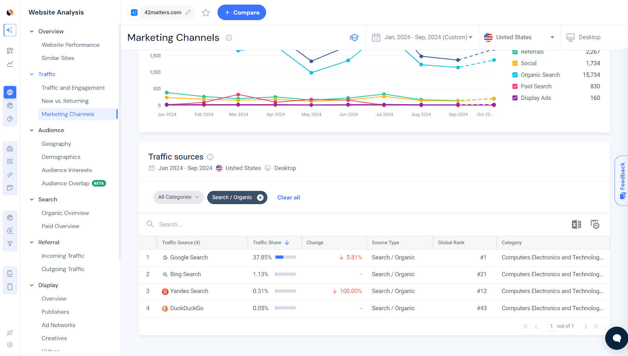Open the All Categories dropdown
This screenshot has height=356, width=628.
[178, 197]
